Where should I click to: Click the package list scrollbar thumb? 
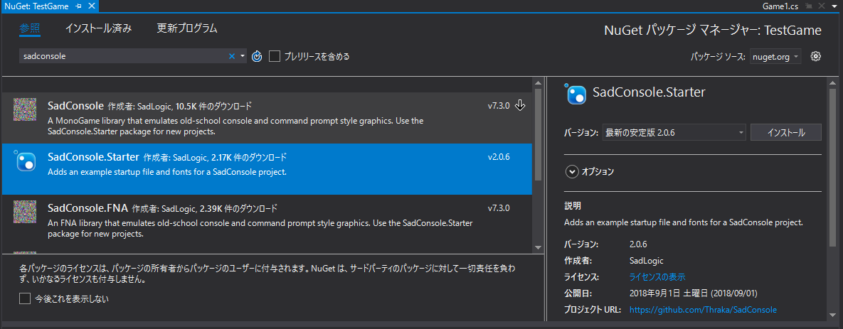(538, 135)
